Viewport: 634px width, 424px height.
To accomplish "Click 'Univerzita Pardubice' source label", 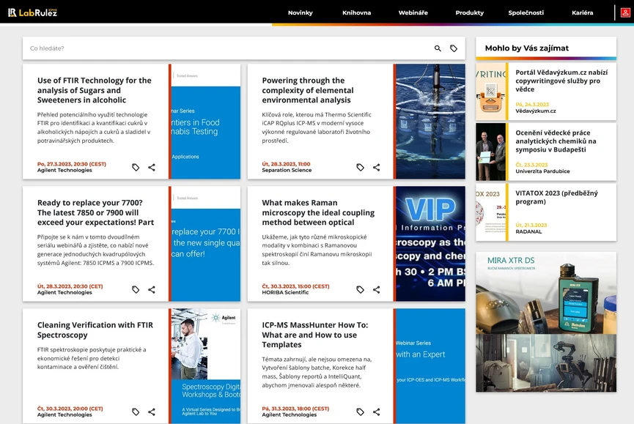I will 542,171.
